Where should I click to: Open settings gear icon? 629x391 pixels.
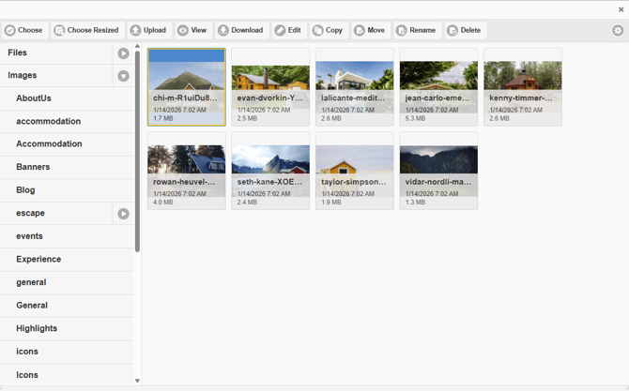pyautogui.click(x=618, y=30)
